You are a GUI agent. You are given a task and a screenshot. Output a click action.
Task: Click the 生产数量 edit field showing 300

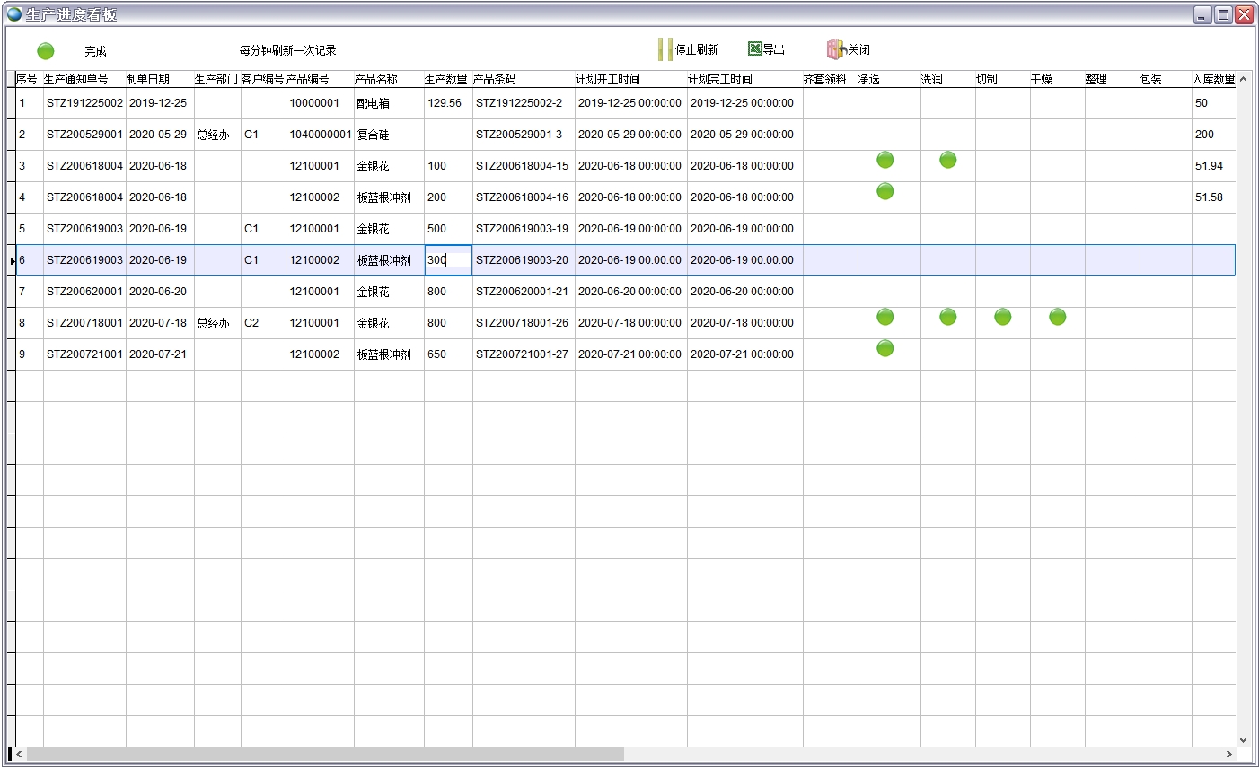click(x=447, y=260)
